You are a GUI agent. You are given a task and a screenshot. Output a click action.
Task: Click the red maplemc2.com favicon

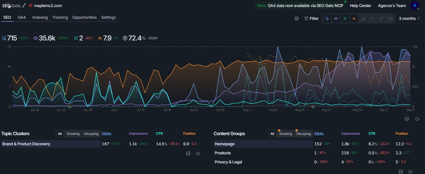[x=31, y=5]
